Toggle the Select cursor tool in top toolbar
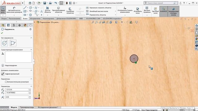This screenshot has height=111, width=198. 61,3
